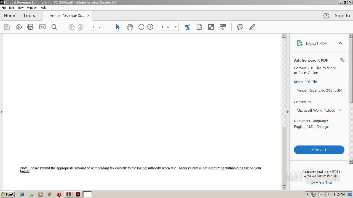This screenshot has height=198, width=353.
Task: Open Windows Explorer folder in taskbar
Action: click(x=31, y=194)
